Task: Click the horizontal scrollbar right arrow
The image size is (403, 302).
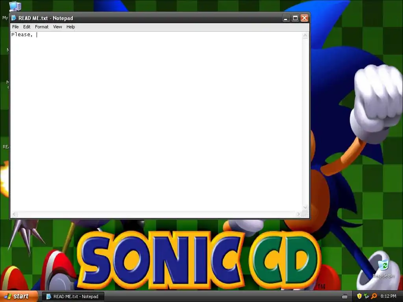Action: click(x=298, y=214)
